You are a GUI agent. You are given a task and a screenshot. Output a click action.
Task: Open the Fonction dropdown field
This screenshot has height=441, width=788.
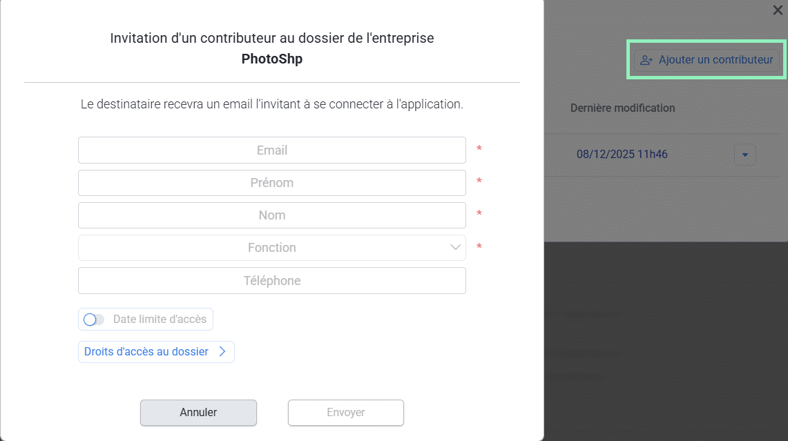click(271, 248)
